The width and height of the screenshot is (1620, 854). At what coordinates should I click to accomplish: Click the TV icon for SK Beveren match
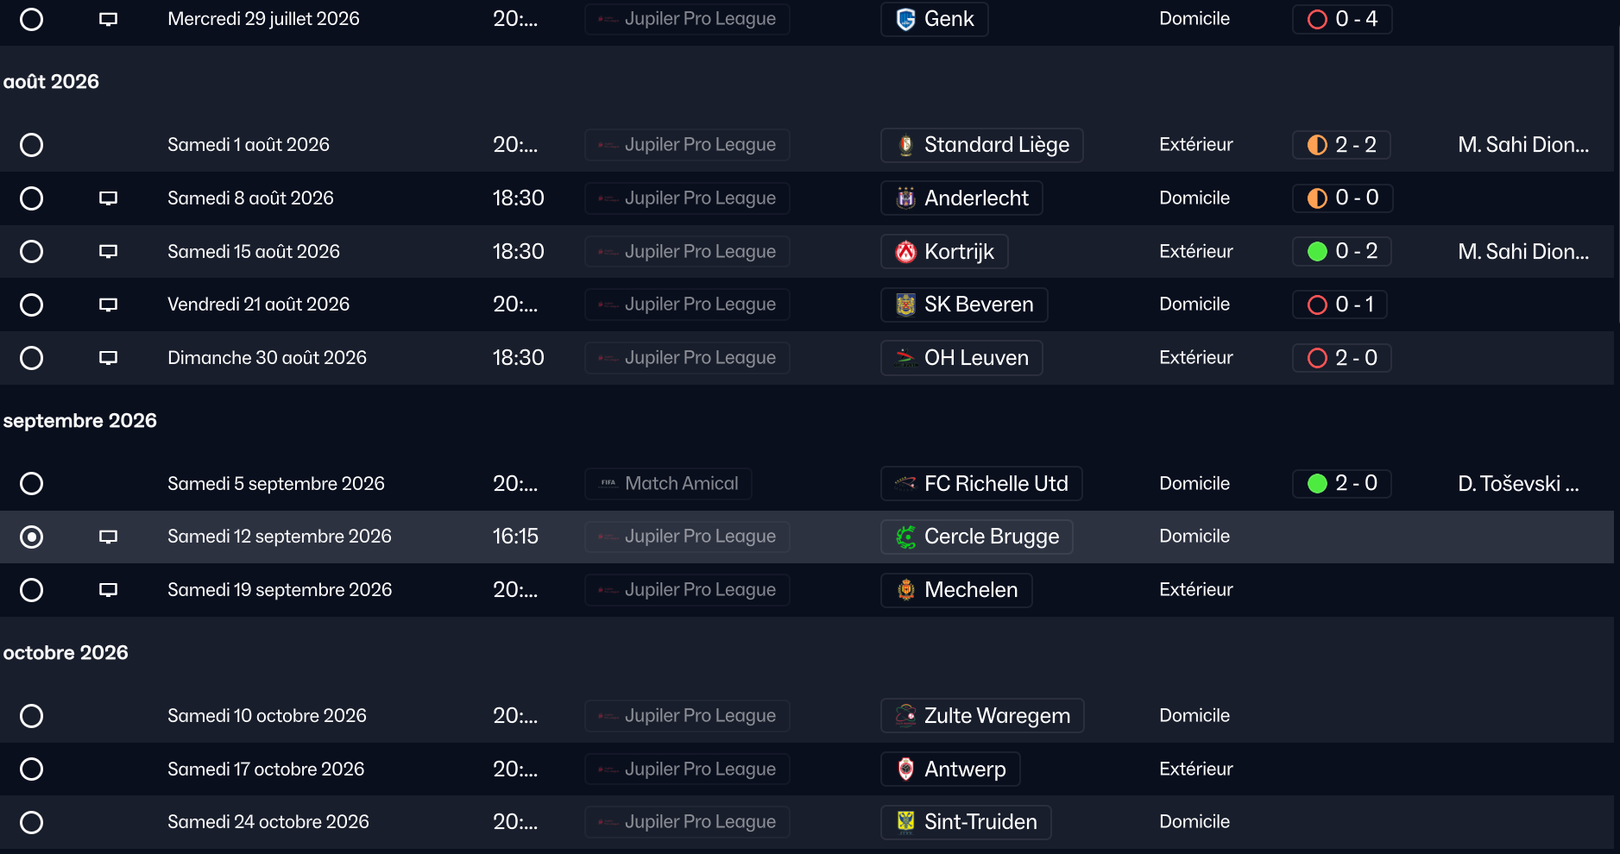click(108, 305)
